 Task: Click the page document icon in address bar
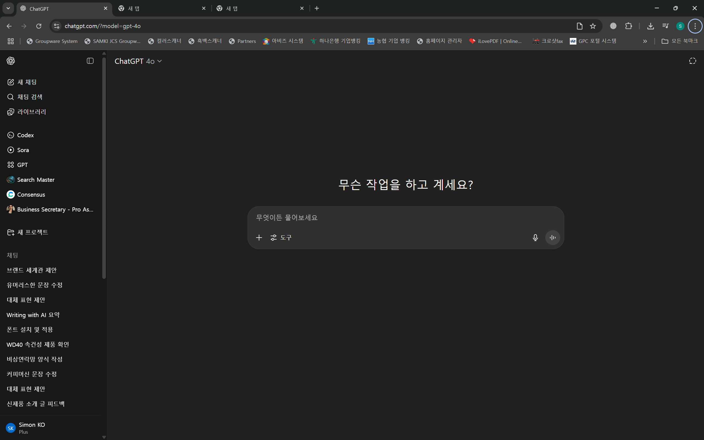tap(579, 26)
